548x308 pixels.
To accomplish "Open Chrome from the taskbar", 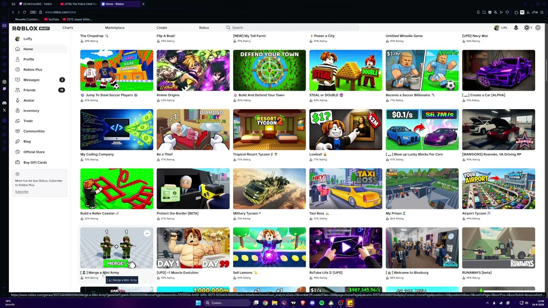I will tap(265, 303).
